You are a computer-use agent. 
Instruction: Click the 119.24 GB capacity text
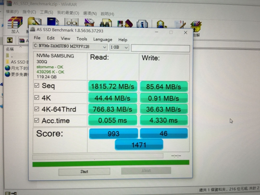tap(47, 77)
